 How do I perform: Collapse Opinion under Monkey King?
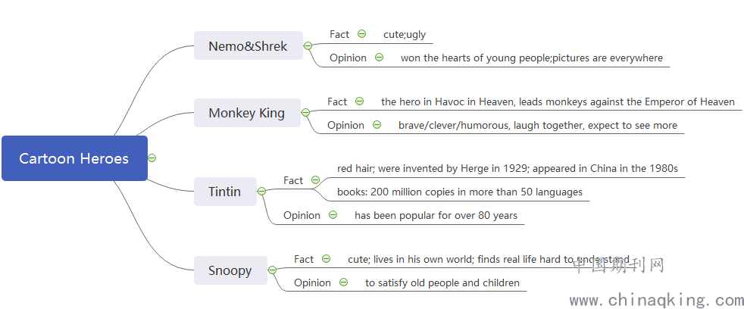[x=377, y=125]
